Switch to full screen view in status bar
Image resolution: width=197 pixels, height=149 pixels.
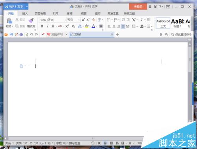click(99, 143)
